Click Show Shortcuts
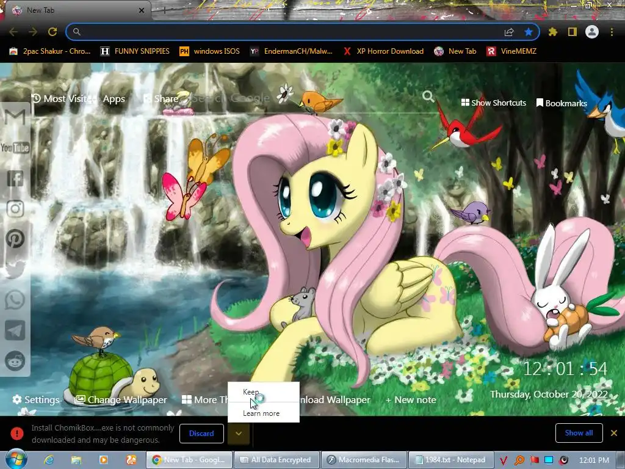Screen dimensions: 625x469 [493, 103]
